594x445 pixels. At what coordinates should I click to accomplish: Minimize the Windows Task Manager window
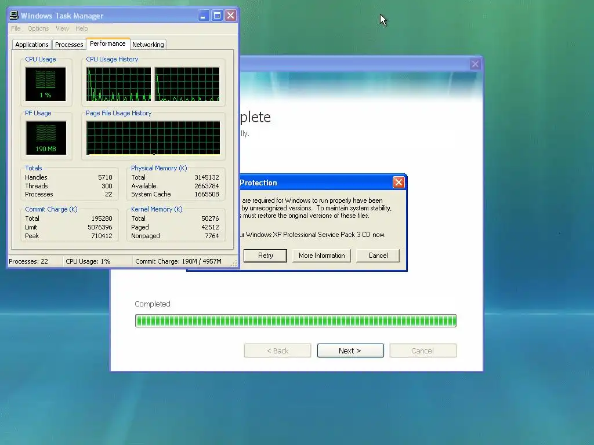point(204,16)
